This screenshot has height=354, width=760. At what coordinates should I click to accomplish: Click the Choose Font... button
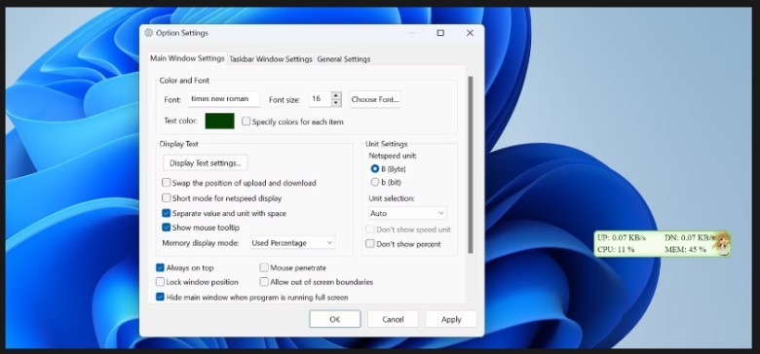coord(375,99)
